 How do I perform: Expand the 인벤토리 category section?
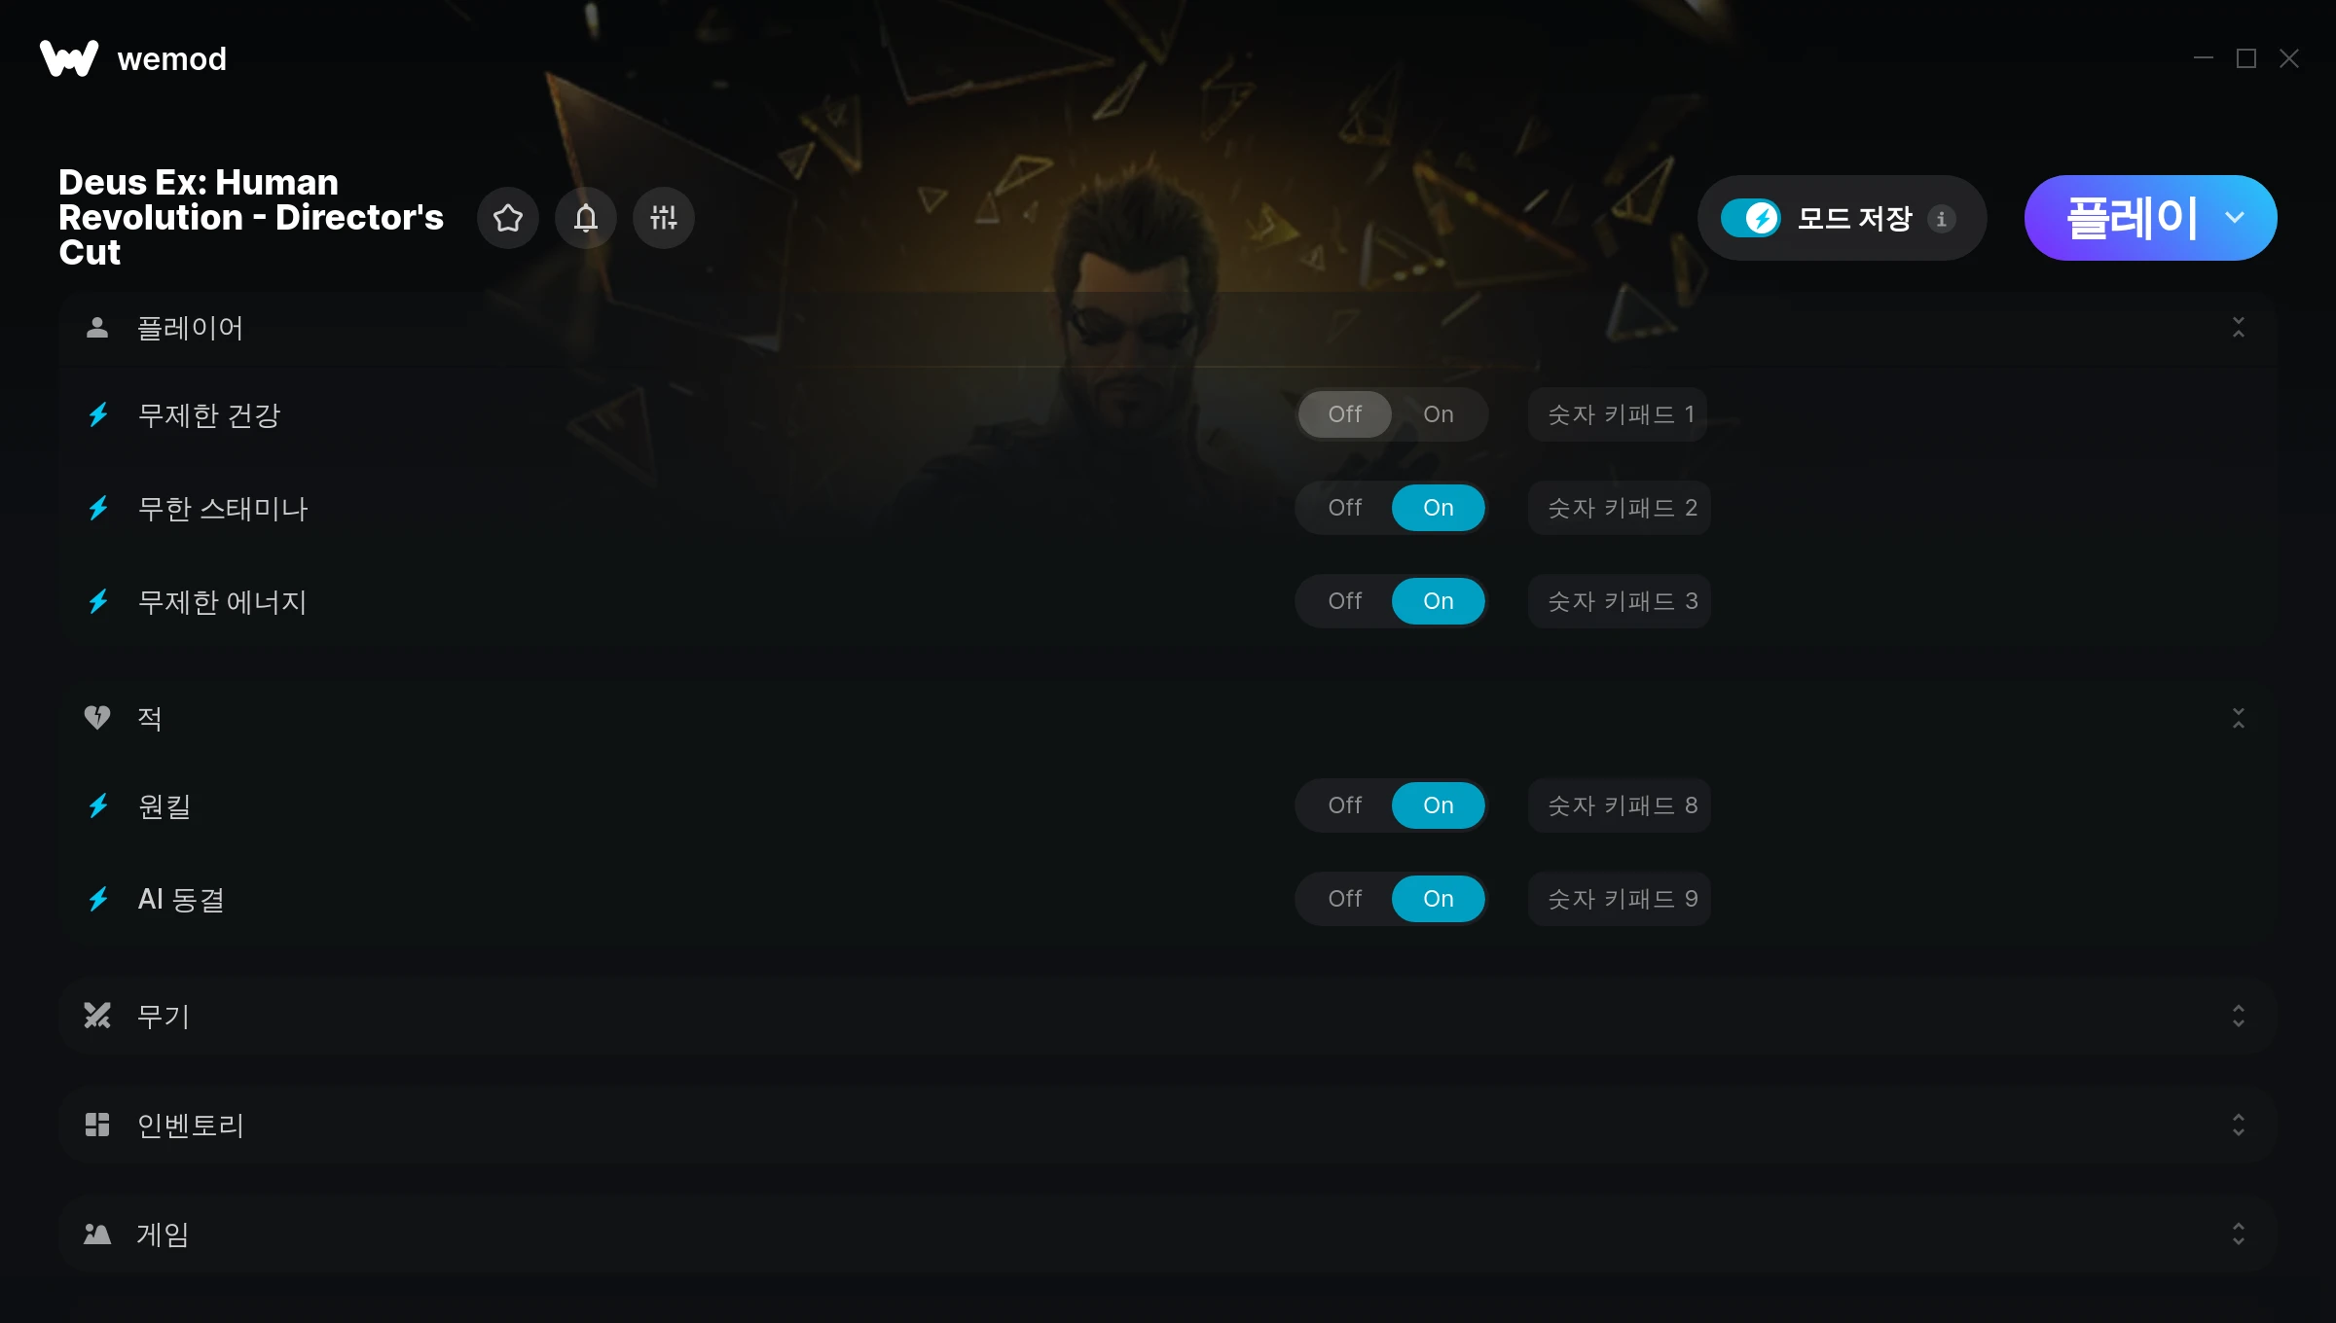click(2239, 1125)
